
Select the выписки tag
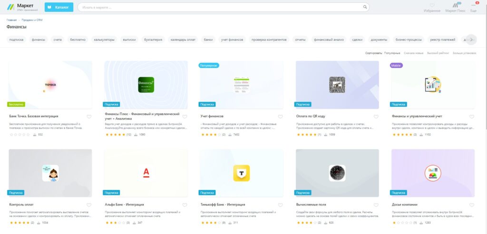point(129,40)
